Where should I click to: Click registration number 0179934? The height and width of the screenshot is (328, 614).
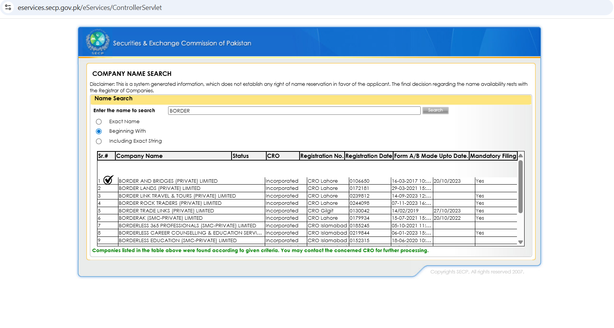(x=360, y=218)
